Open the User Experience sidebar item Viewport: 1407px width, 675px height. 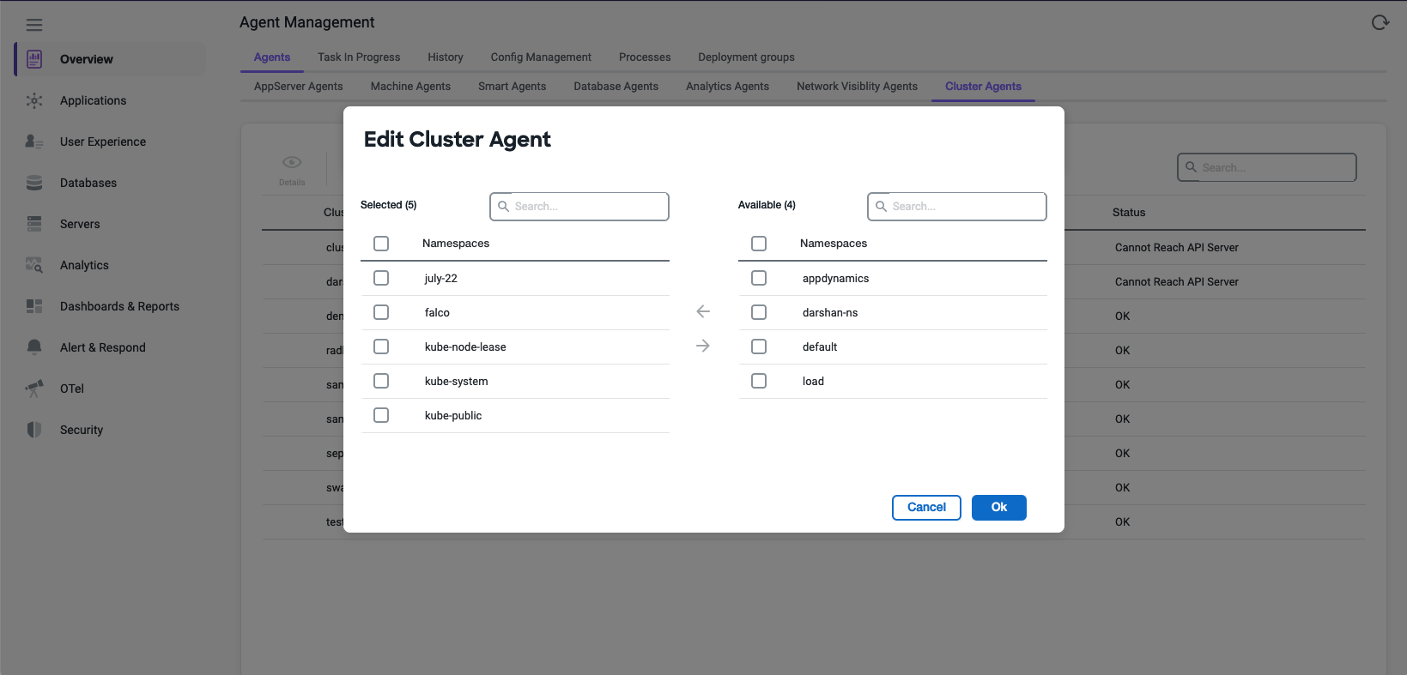tap(111, 142)
